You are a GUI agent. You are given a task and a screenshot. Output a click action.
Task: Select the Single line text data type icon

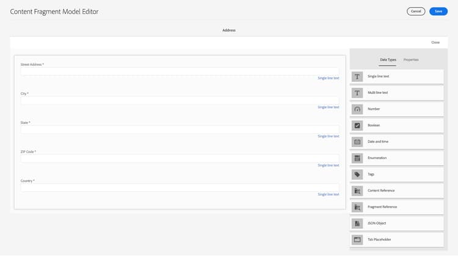[357, 76]
